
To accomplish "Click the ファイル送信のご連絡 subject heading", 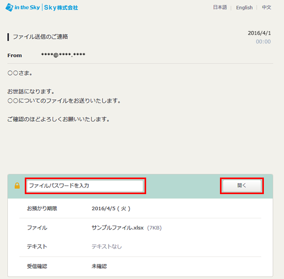I will 40,37.
